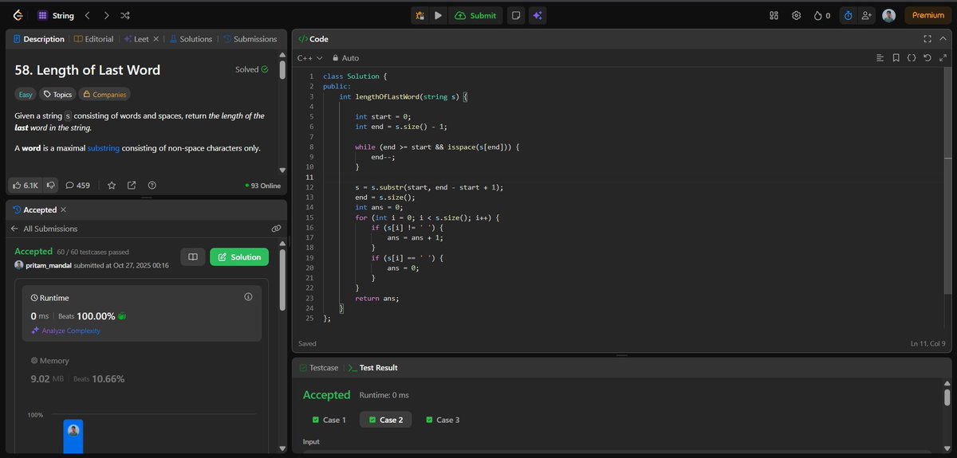Click the curly braces snippet icon
Screen dimensions: 957x458
[912, 58]
